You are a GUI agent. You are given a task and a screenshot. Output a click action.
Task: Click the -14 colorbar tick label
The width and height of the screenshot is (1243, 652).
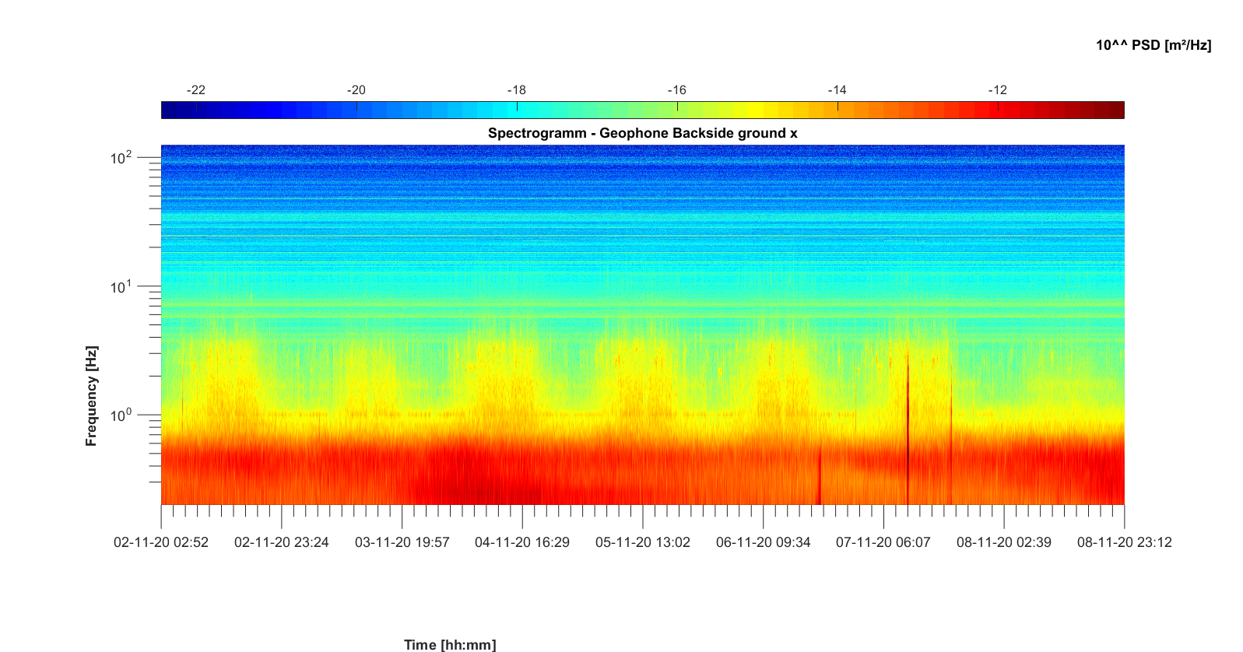(837, 90)
